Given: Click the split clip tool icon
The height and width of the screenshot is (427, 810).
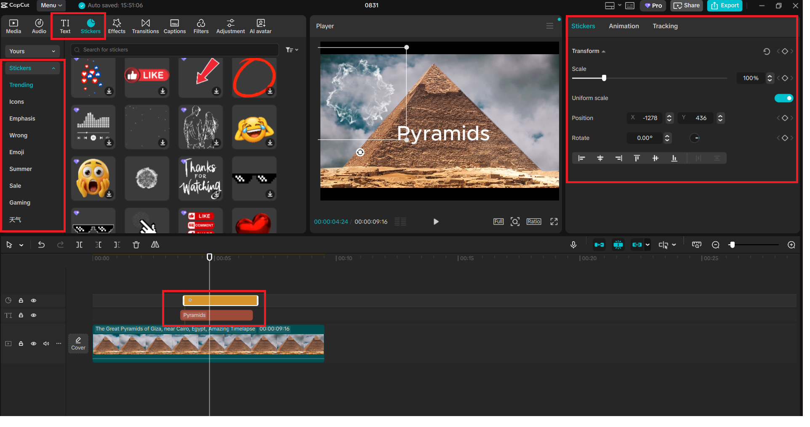Looking at the screenshot, I should coord(79,245).
